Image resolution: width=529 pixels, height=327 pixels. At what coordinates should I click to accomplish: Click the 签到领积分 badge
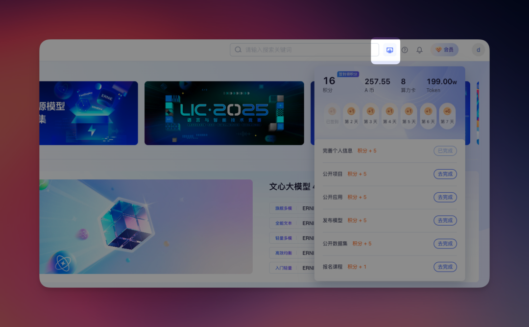point(348,74)
